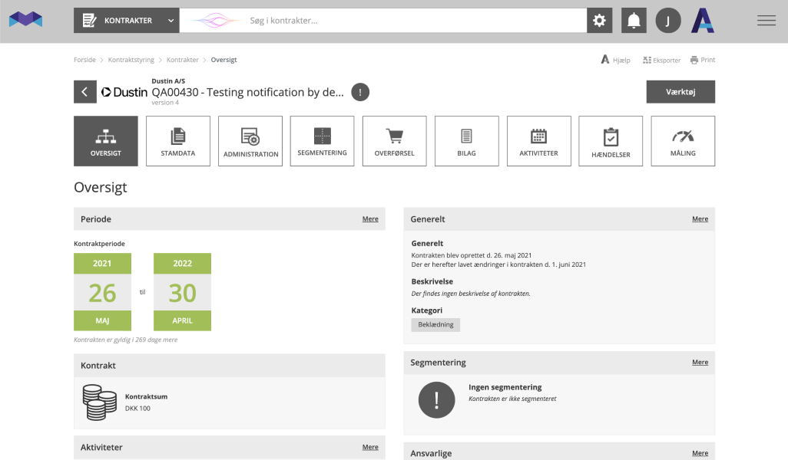Open the hamburger menu

point(766,21)
